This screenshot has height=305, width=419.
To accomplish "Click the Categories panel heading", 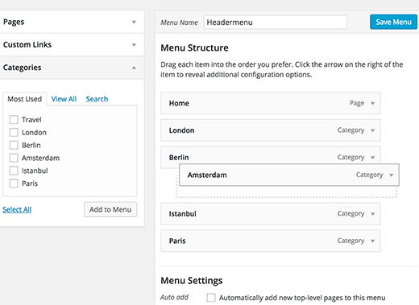I will click(x=23, y=68).
